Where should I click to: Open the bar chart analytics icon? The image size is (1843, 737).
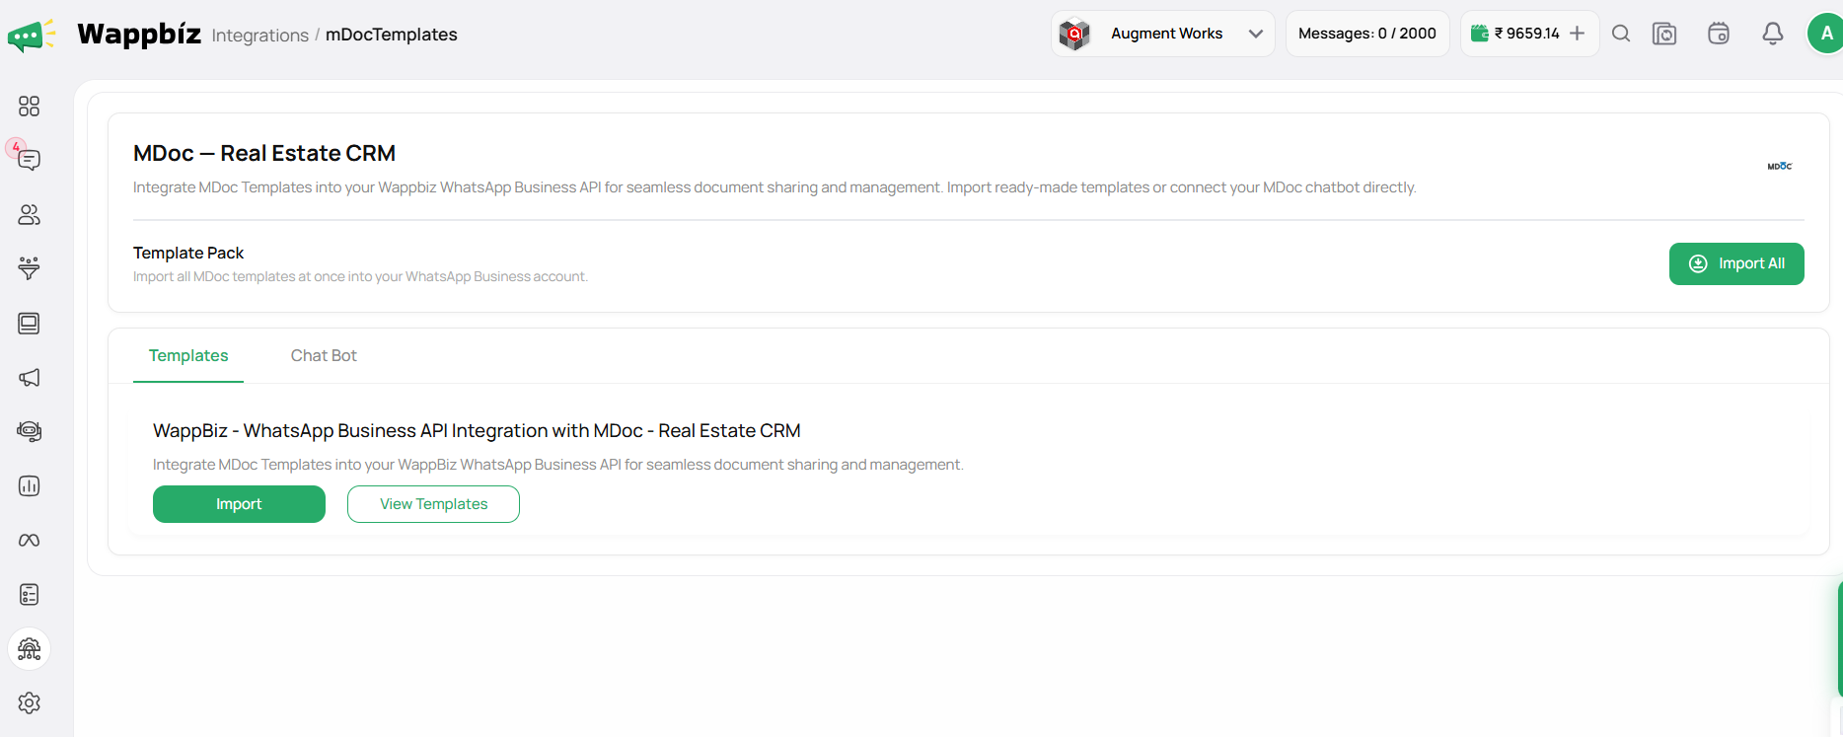click(x=30, y=485)
